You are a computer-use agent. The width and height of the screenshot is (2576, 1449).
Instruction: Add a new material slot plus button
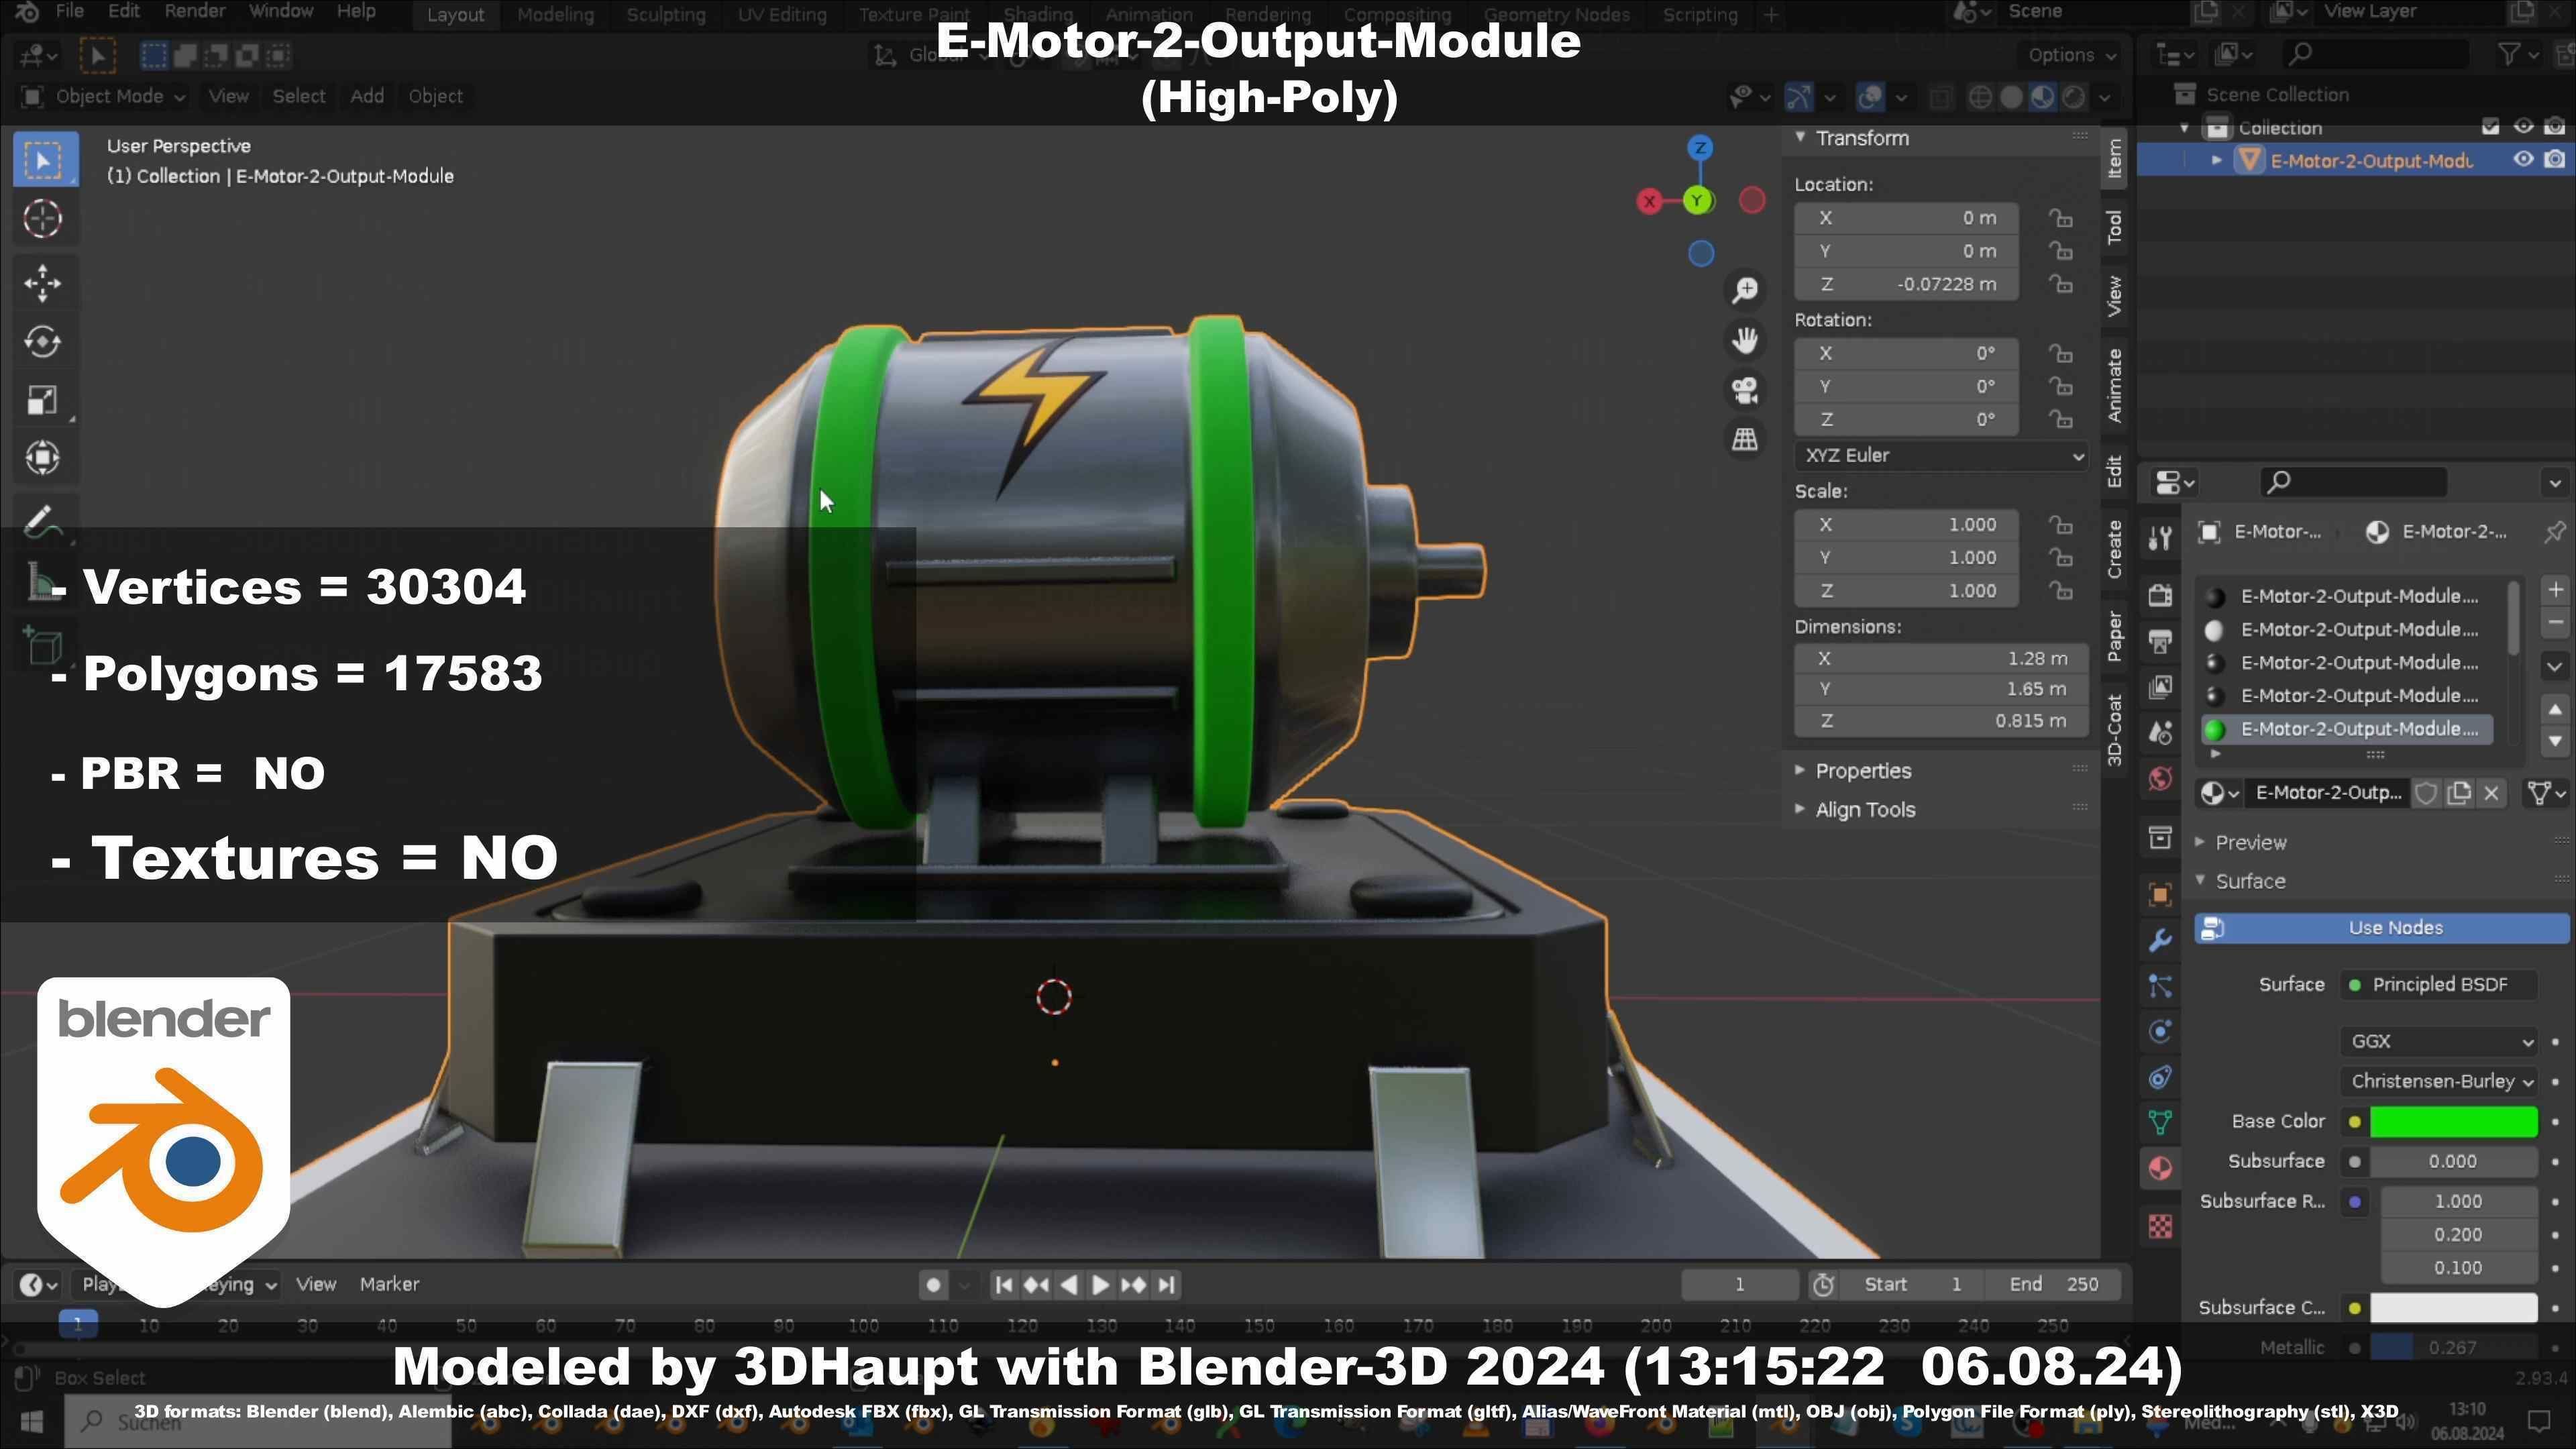[2555, 590]
